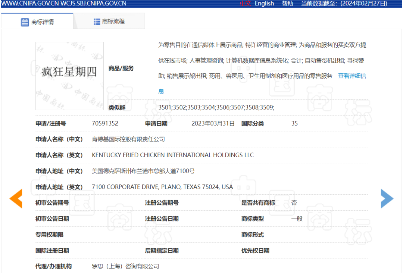
Task: Click the 中文 language link
Action: pyautogui.click(x=245, y=3)
